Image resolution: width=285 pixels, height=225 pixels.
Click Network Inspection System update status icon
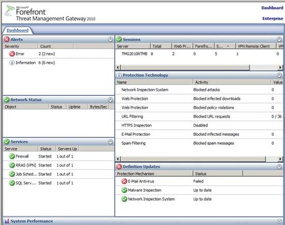coord(124,199)
